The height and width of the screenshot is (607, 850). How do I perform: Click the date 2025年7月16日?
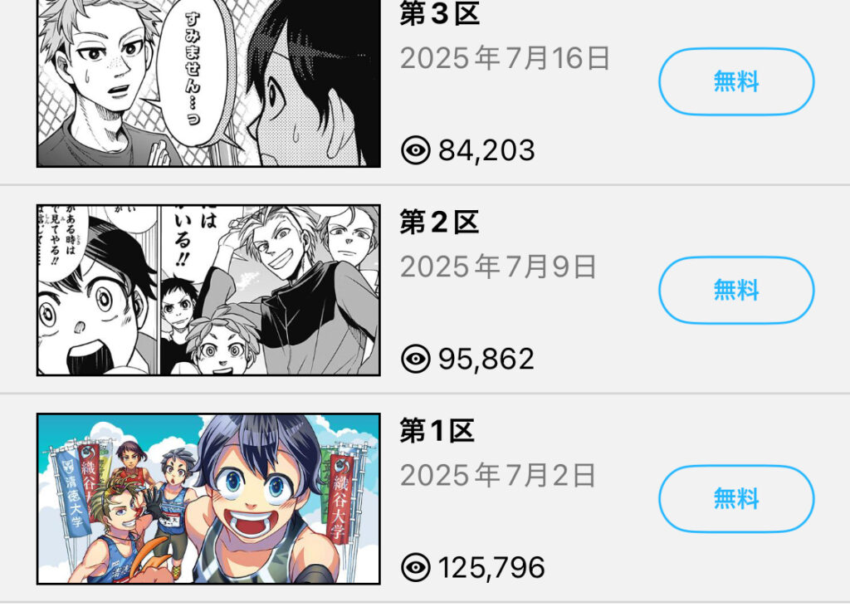[x=506, y=58]
